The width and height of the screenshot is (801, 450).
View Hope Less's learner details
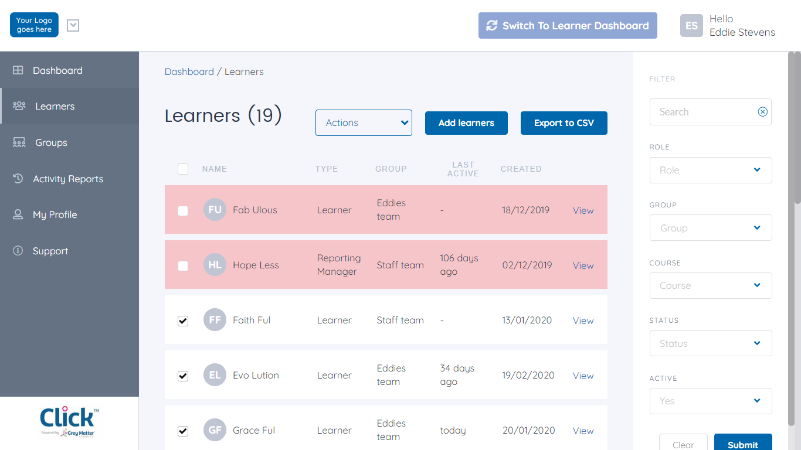click(583, 265)
